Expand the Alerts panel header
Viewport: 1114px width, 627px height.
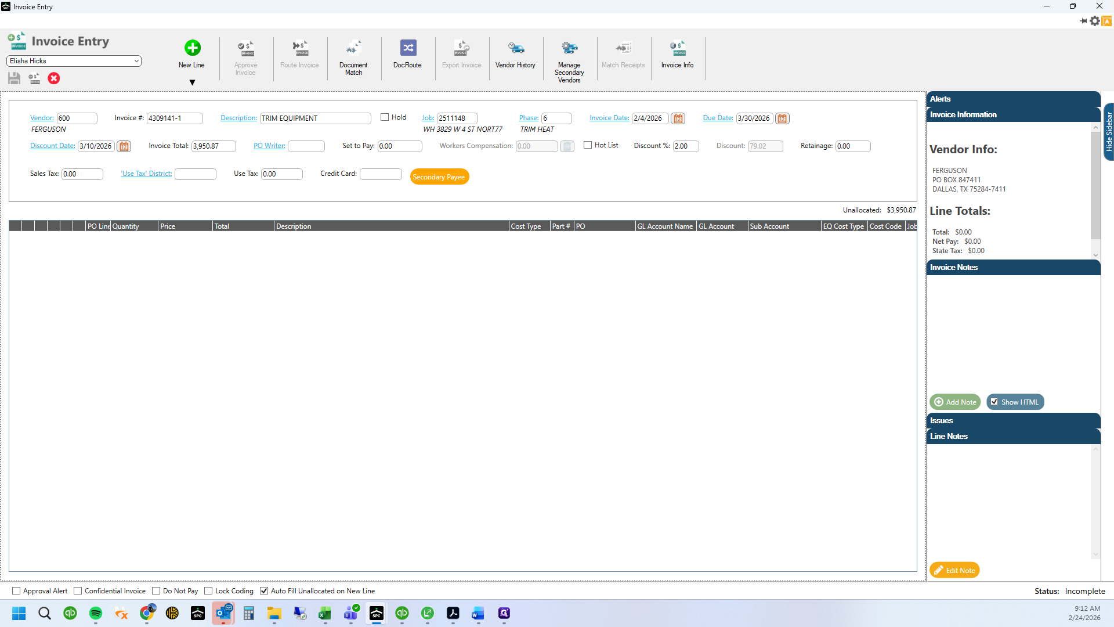click(x=1013, y=99)
